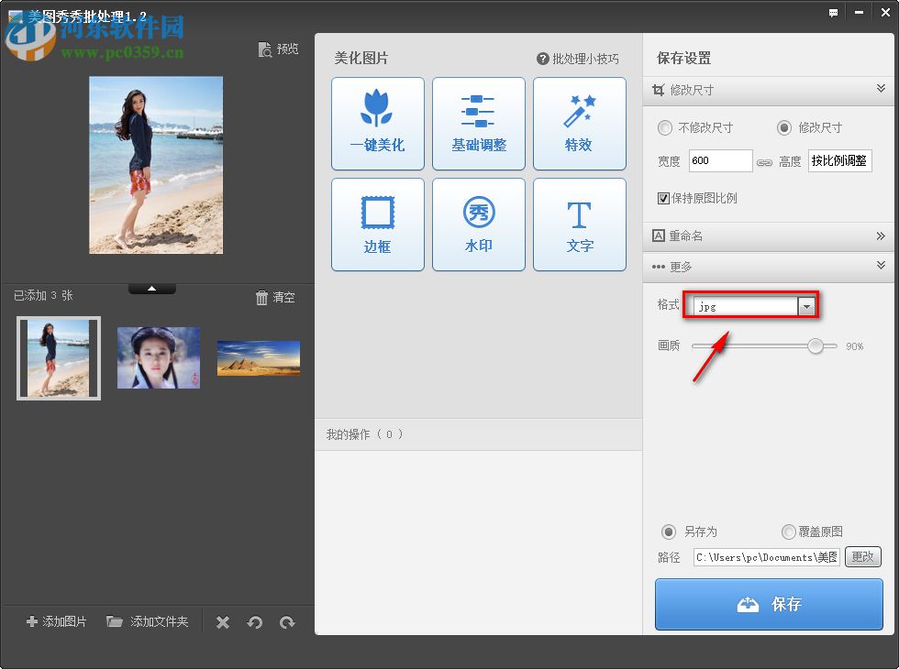
Task: Open the jpg format dropdown
Action: click(x=806, y=305)
